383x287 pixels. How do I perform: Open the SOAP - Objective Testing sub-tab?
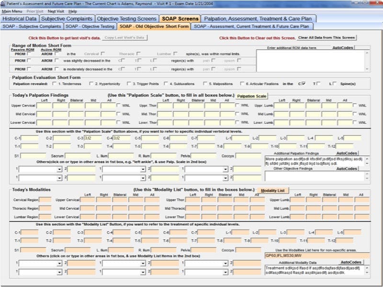[90, 26]
